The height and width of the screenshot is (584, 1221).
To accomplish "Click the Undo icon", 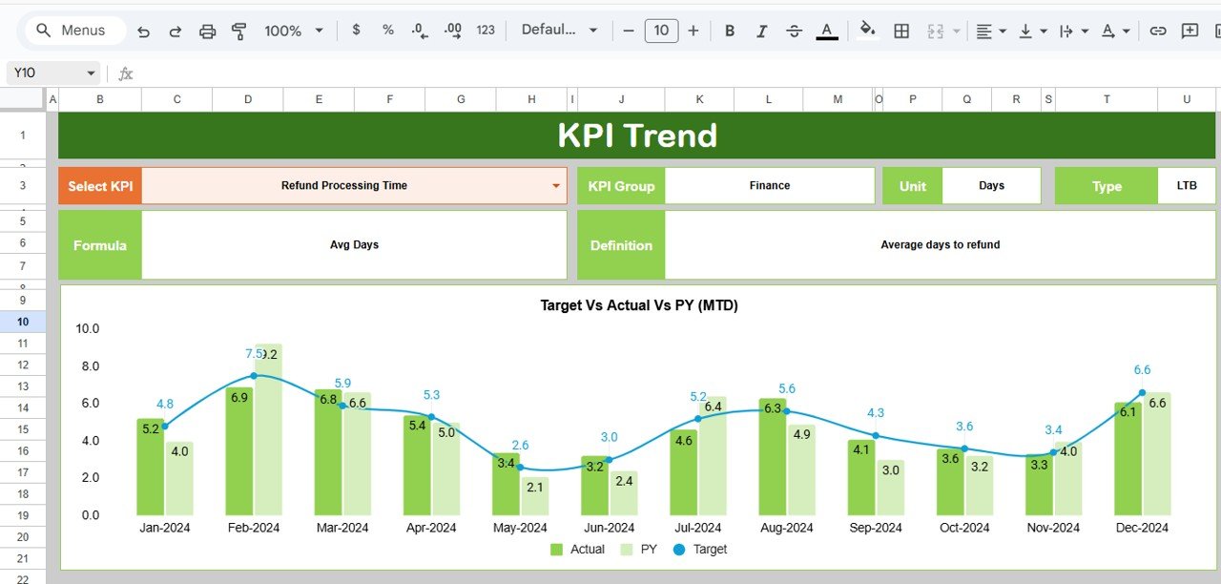I will [x=143, y=31].
